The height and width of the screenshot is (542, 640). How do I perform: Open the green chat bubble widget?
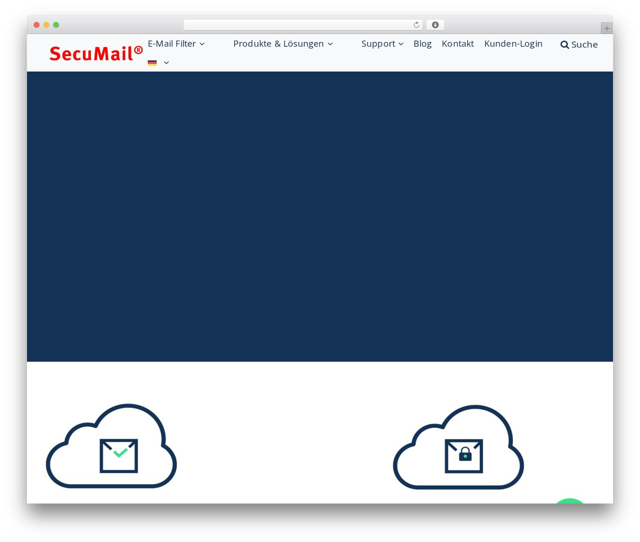point(569,500)
